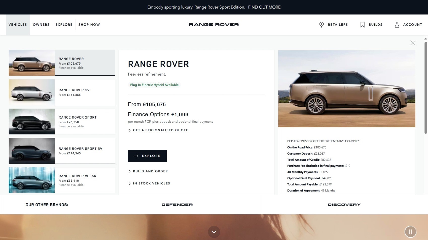Go to the Defender brand
The height and width of the screenshot is (240, 428).
[x=177, y=205]
